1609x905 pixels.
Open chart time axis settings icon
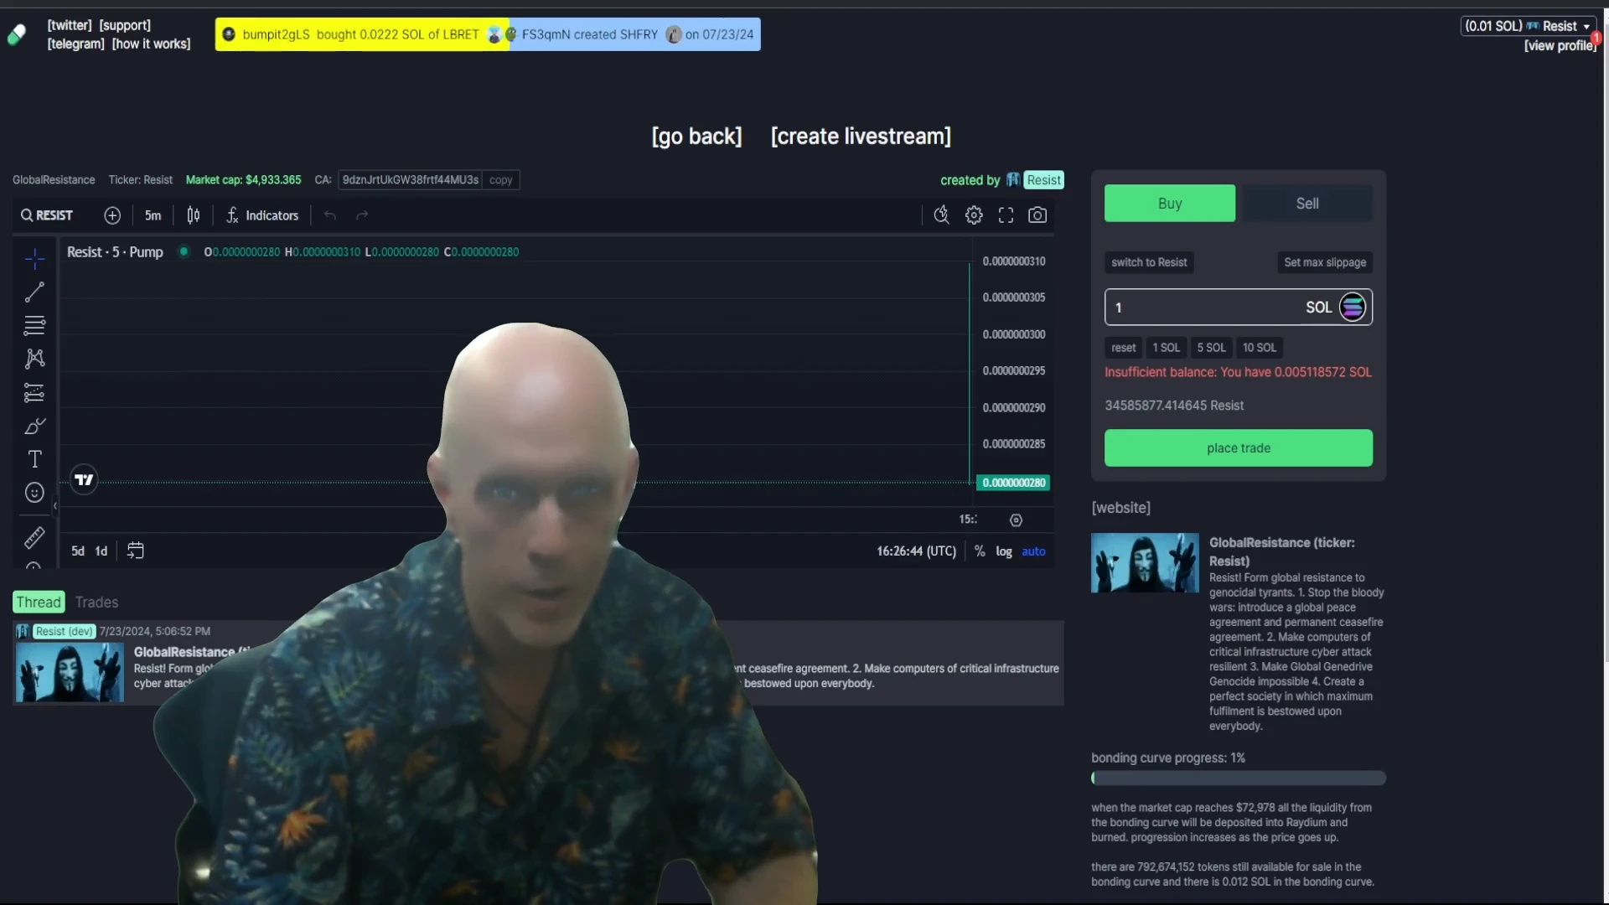click(x=1016, y=520)
